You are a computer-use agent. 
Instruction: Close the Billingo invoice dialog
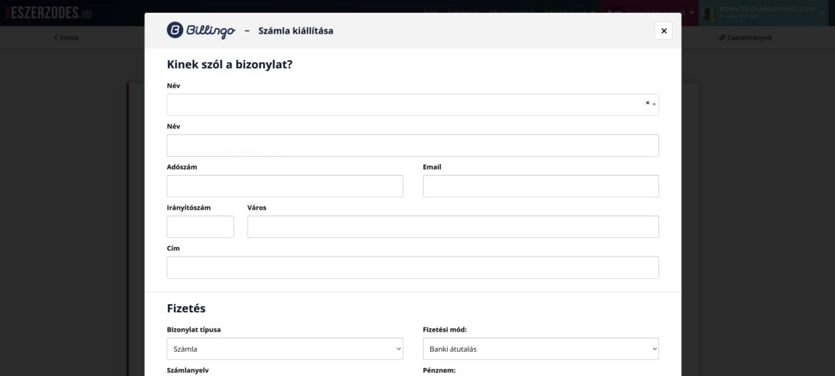[x=663, y=31]
